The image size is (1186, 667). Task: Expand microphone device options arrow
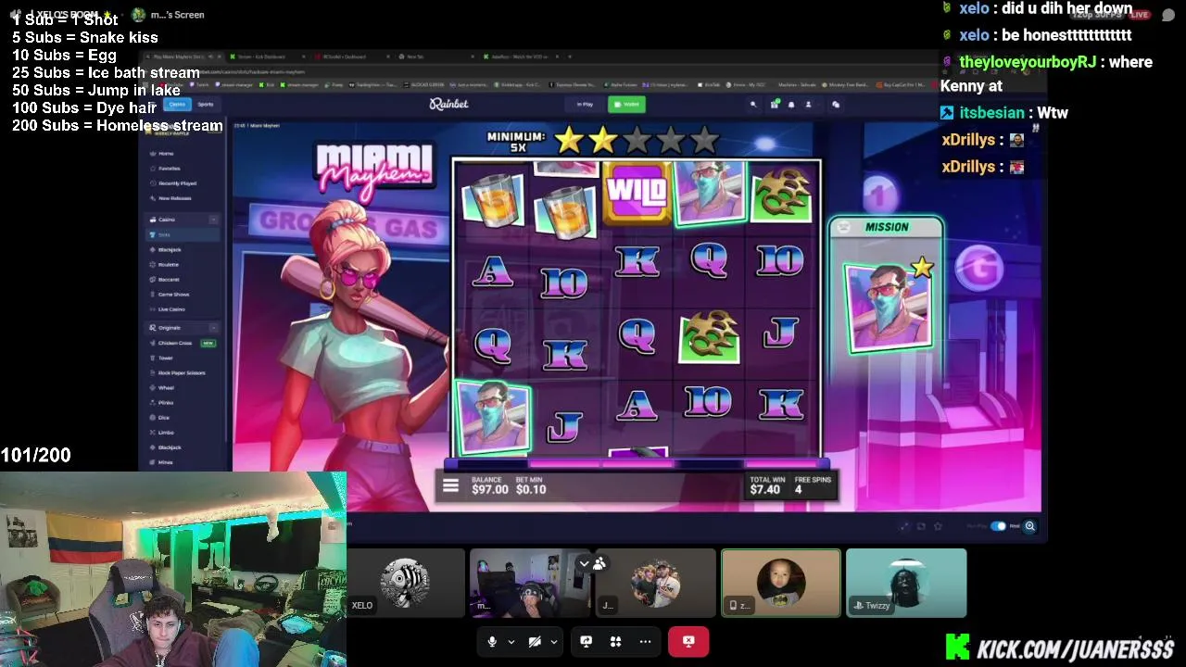[x=511, y=641]
